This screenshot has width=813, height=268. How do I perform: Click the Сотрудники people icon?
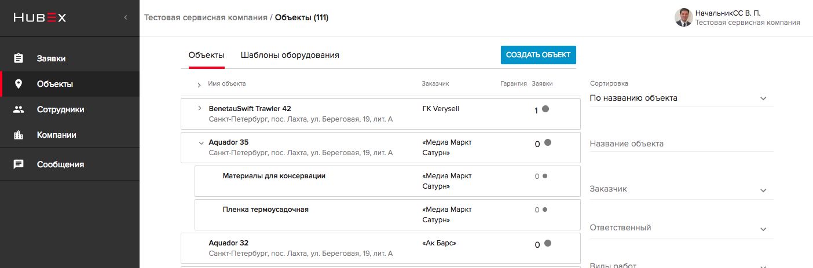point(19,109)
